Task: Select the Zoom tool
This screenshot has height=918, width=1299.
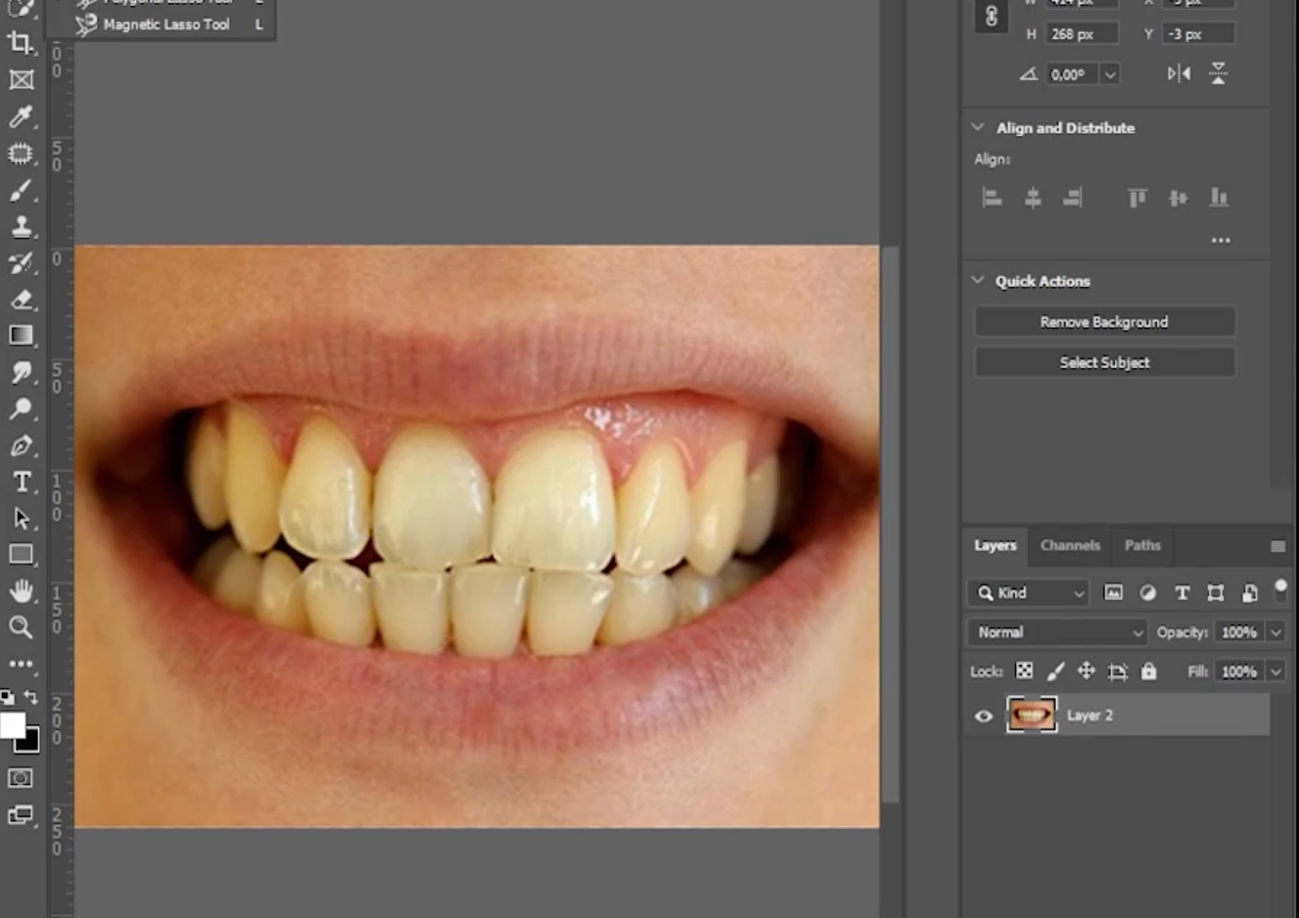Action: click(21, 627)
